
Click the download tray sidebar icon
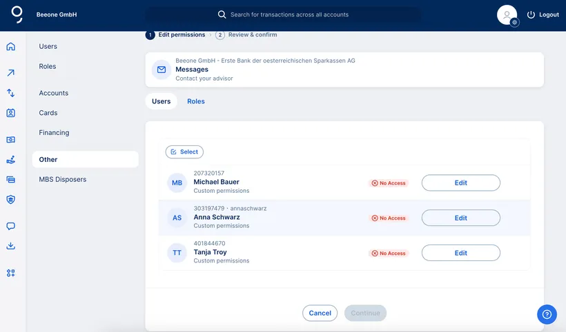pyautogui.click(x=11, y=246)
